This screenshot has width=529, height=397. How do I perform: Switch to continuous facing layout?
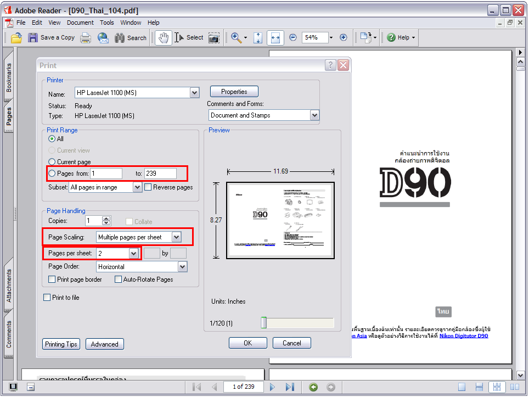[497, 387]
